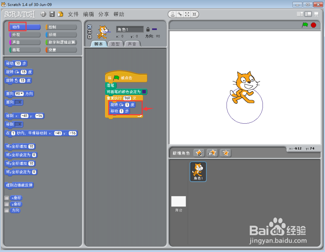Paint a new sprite

click(199, 153)
